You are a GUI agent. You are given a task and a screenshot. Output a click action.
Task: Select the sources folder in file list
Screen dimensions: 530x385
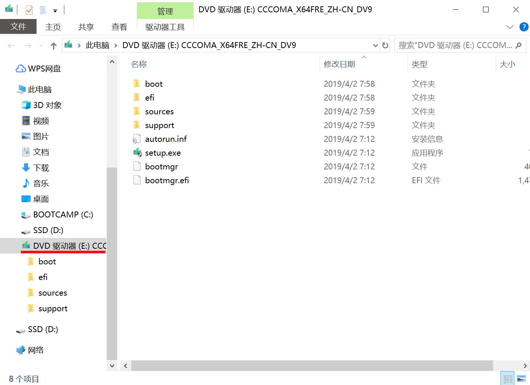(x=159, y=111)
